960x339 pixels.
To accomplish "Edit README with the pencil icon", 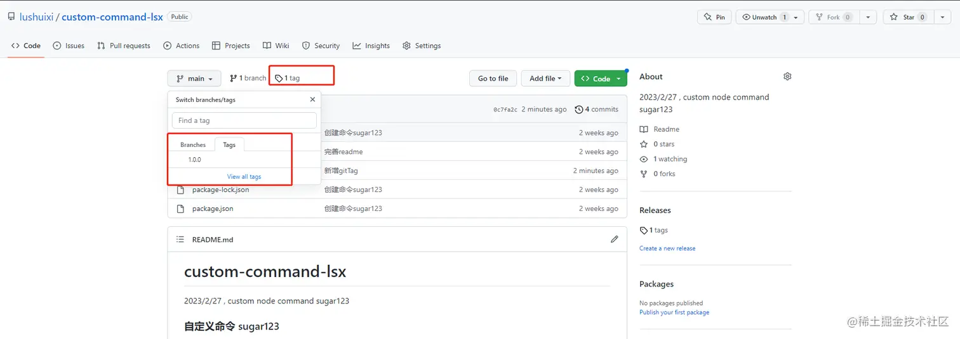I will click(614, 240).
